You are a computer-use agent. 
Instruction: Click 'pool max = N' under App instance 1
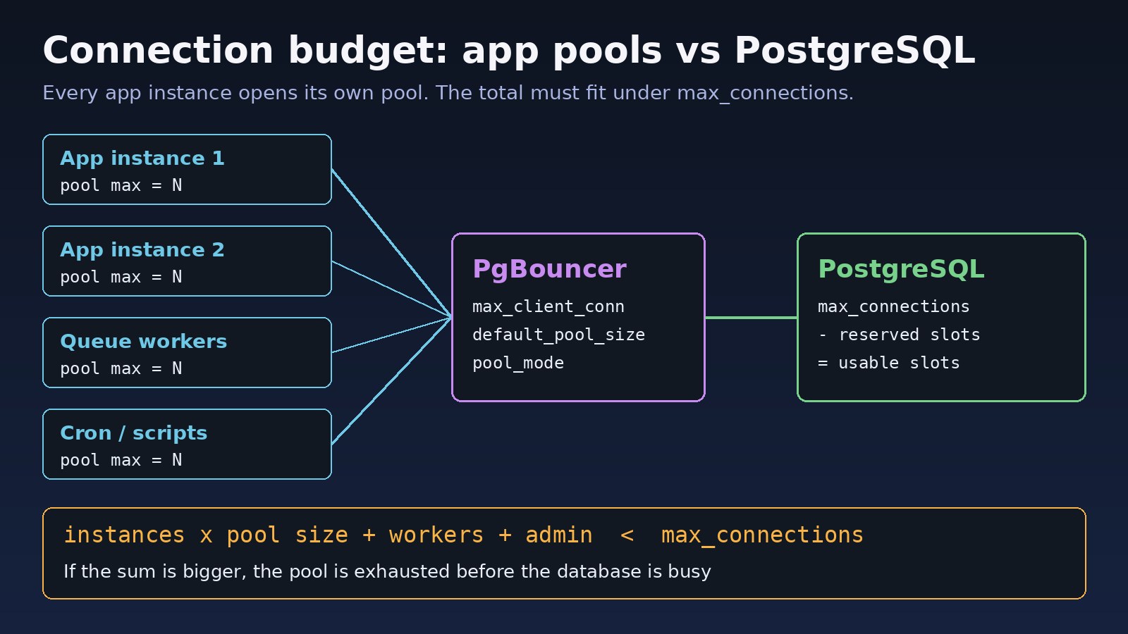121,185
